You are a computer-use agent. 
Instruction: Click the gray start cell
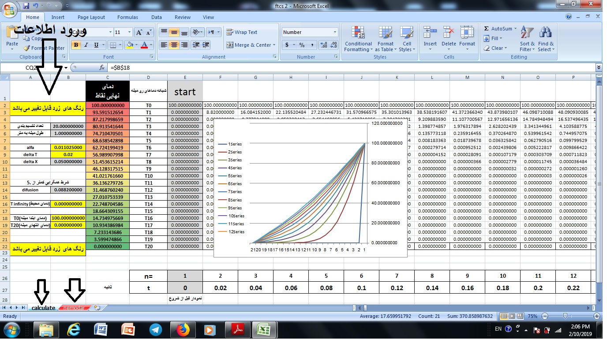(x=185, y=92)
